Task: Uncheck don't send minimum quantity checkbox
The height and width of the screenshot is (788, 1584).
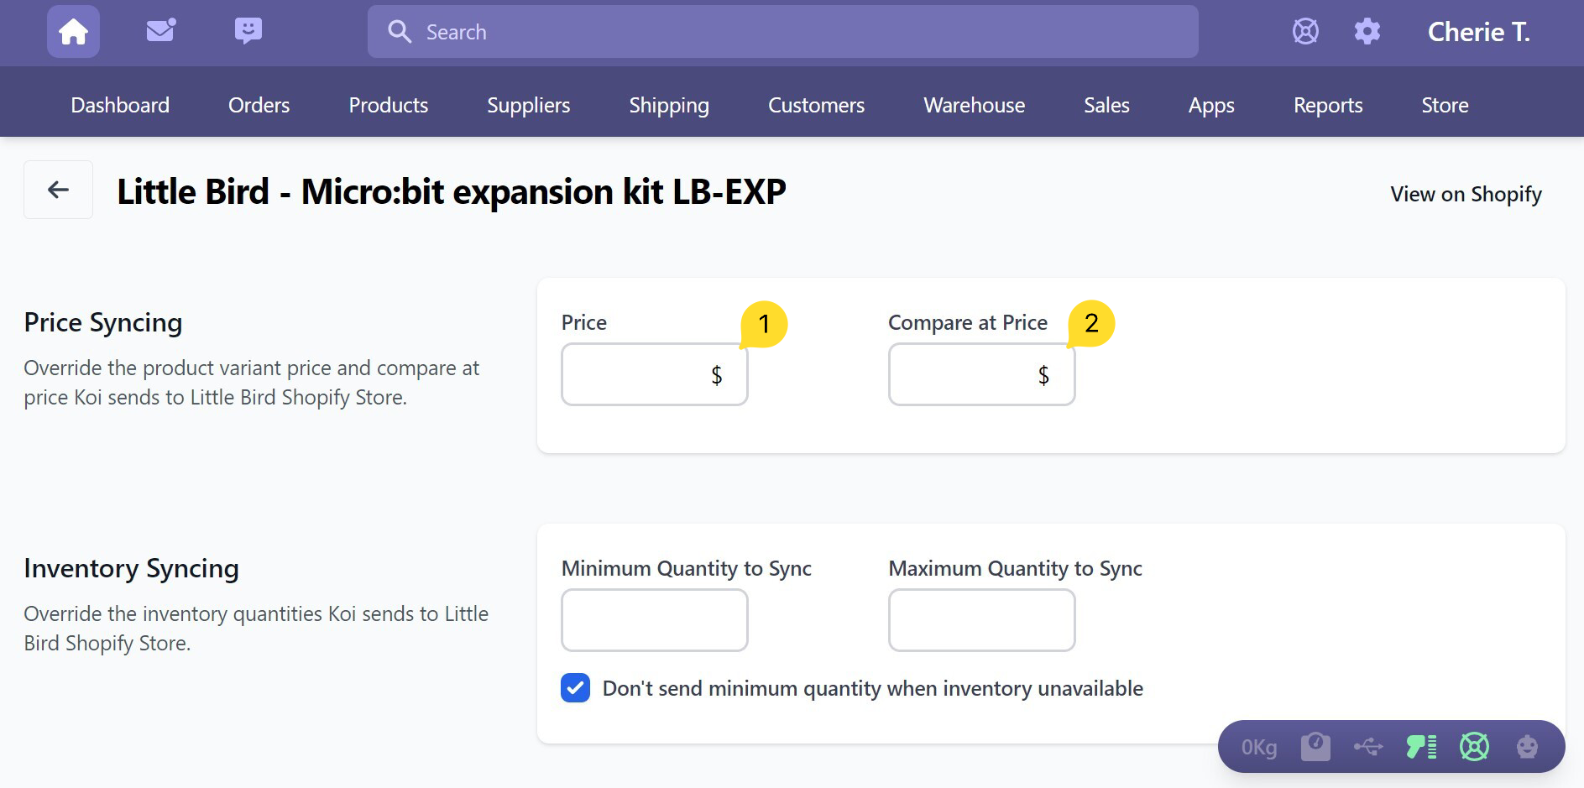Action: click(575, 688)
